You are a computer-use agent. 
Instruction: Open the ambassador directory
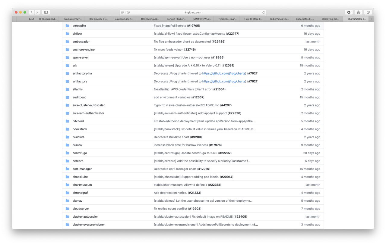[81, 42]
